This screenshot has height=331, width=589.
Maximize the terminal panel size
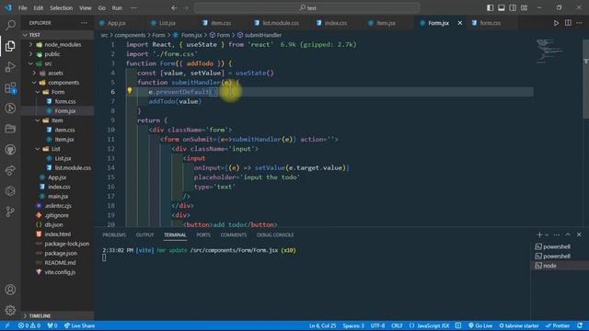point(568,234)
